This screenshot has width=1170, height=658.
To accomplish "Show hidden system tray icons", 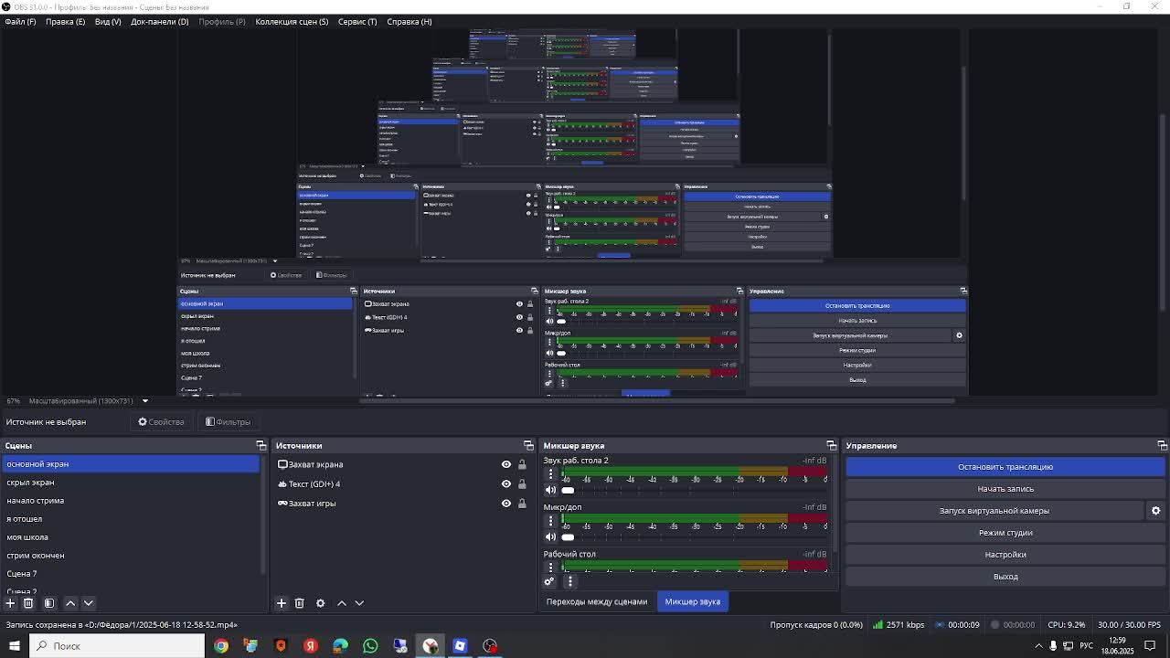I will pos(1038,646).
